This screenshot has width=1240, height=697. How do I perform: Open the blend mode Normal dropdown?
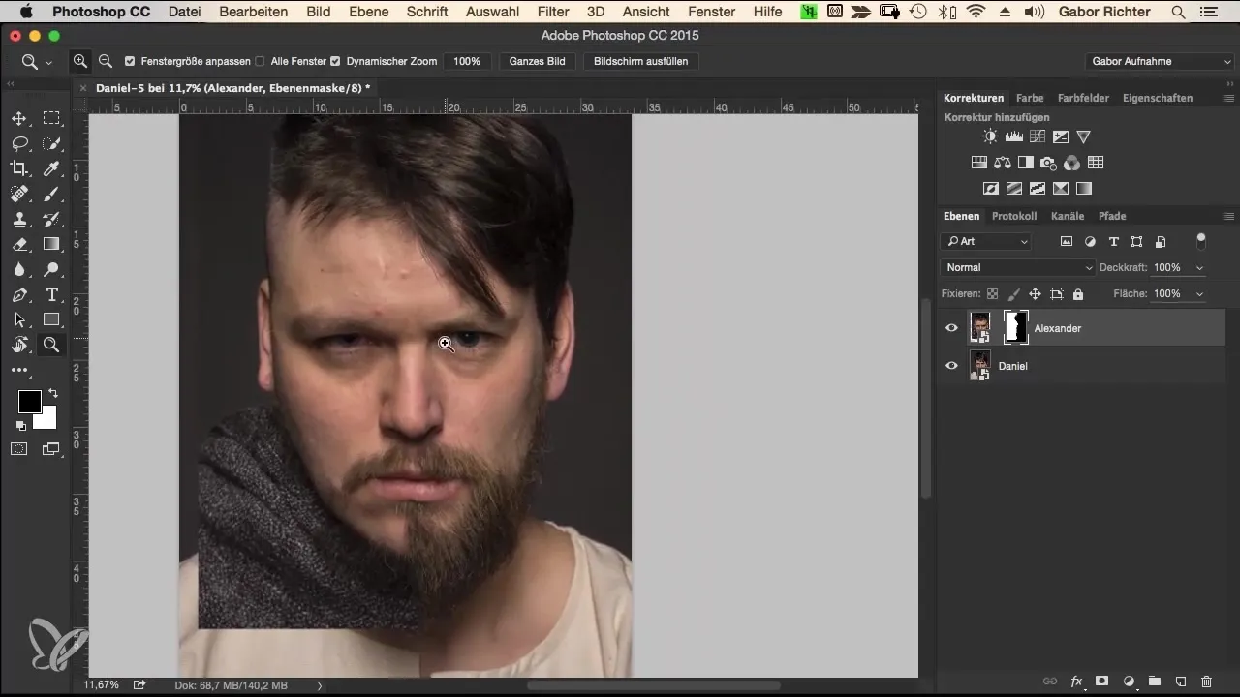coord(1017,267)
